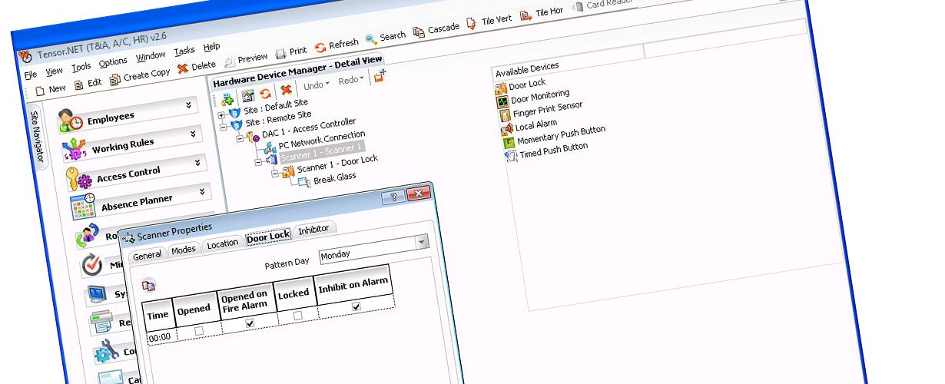The image size is (945, 384).
Task: Click Refresh in the main toolbar
Action: click(x=337, y=45)
